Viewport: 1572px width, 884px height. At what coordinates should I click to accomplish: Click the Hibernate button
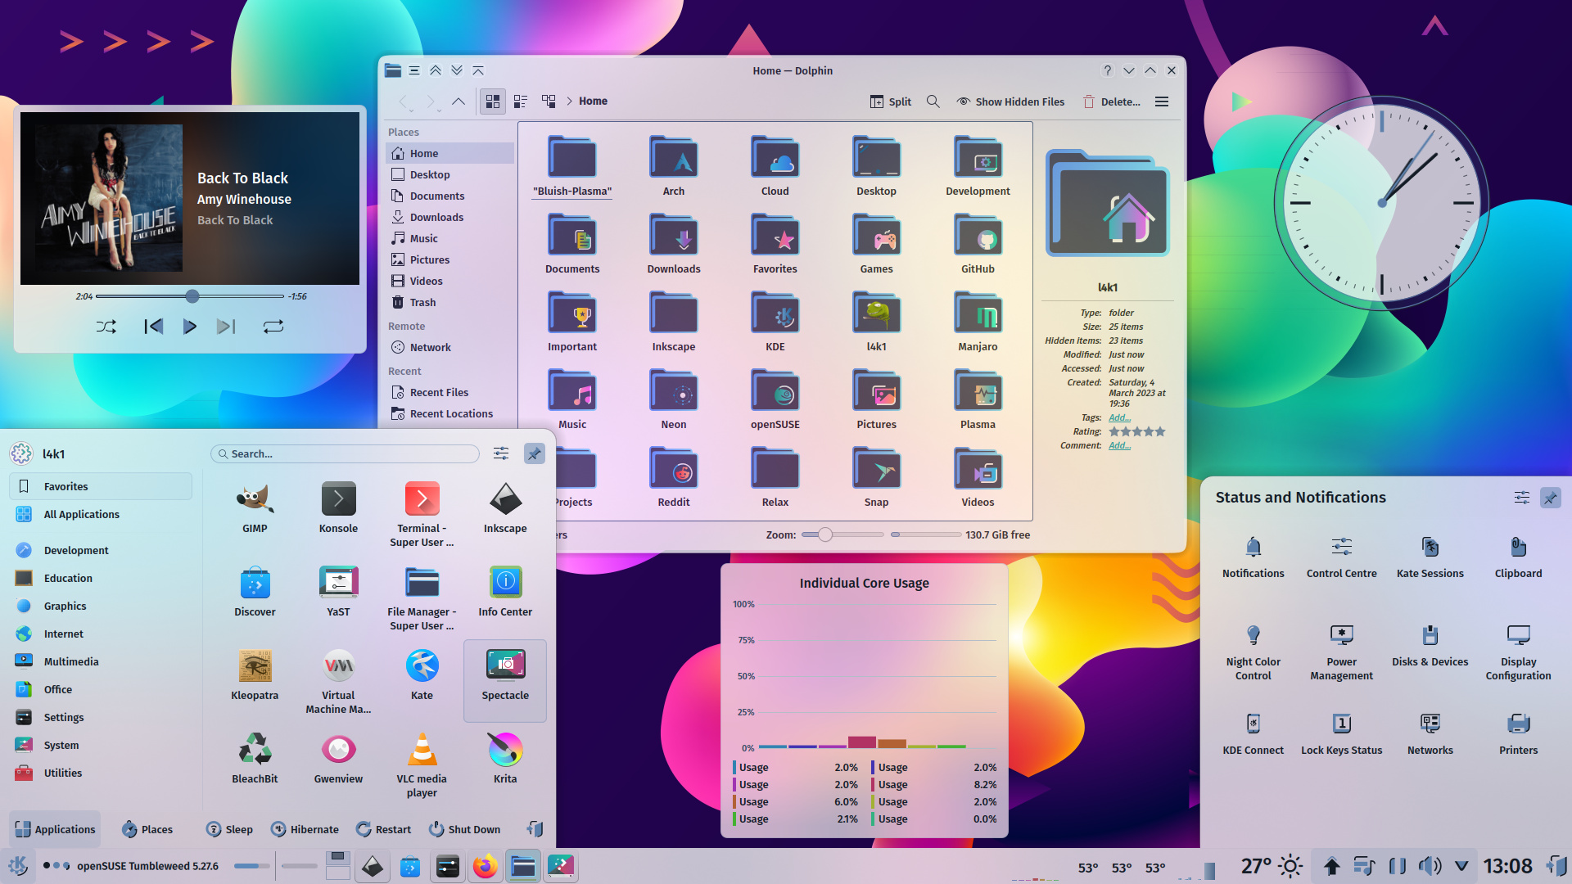point(305,829)
